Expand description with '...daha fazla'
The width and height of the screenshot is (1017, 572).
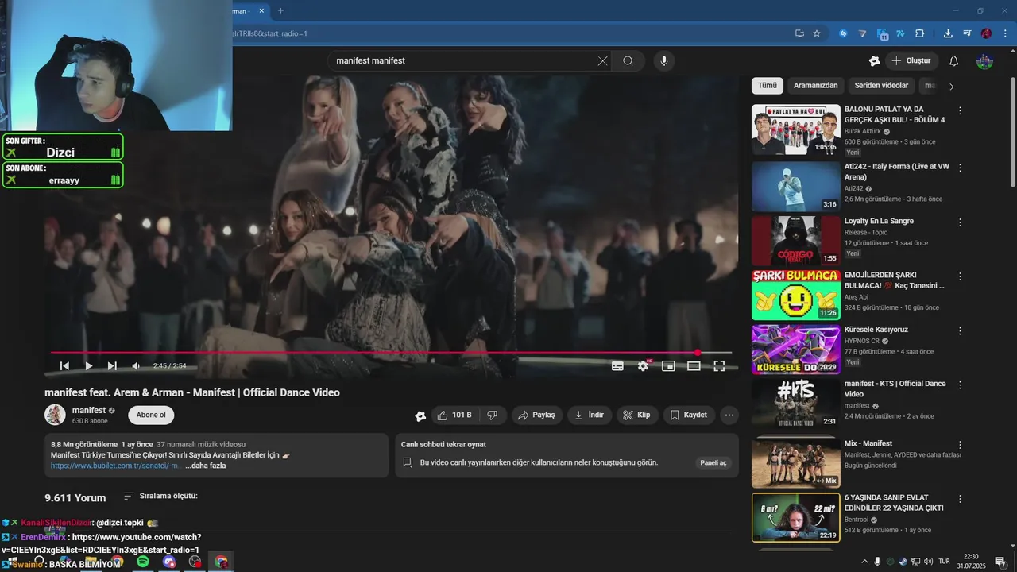coord(206,466)
